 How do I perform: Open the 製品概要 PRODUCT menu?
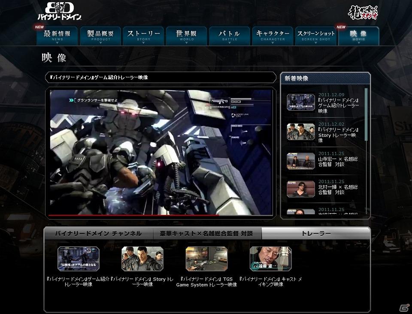tap(100, 36)
